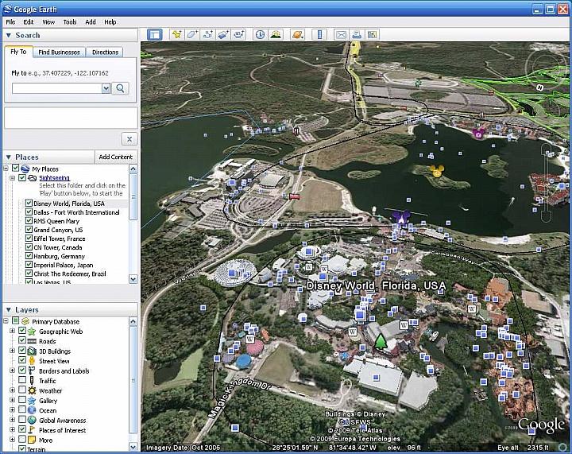572x454 pixels.
Task: Open the Tools menu
Action: click(70, 22)
